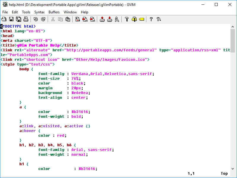Image resolution: width=237 pixels, height=178 pixels.
Task: Open Find and Replace from the toolbar
Action: click(x=78, y=19)
